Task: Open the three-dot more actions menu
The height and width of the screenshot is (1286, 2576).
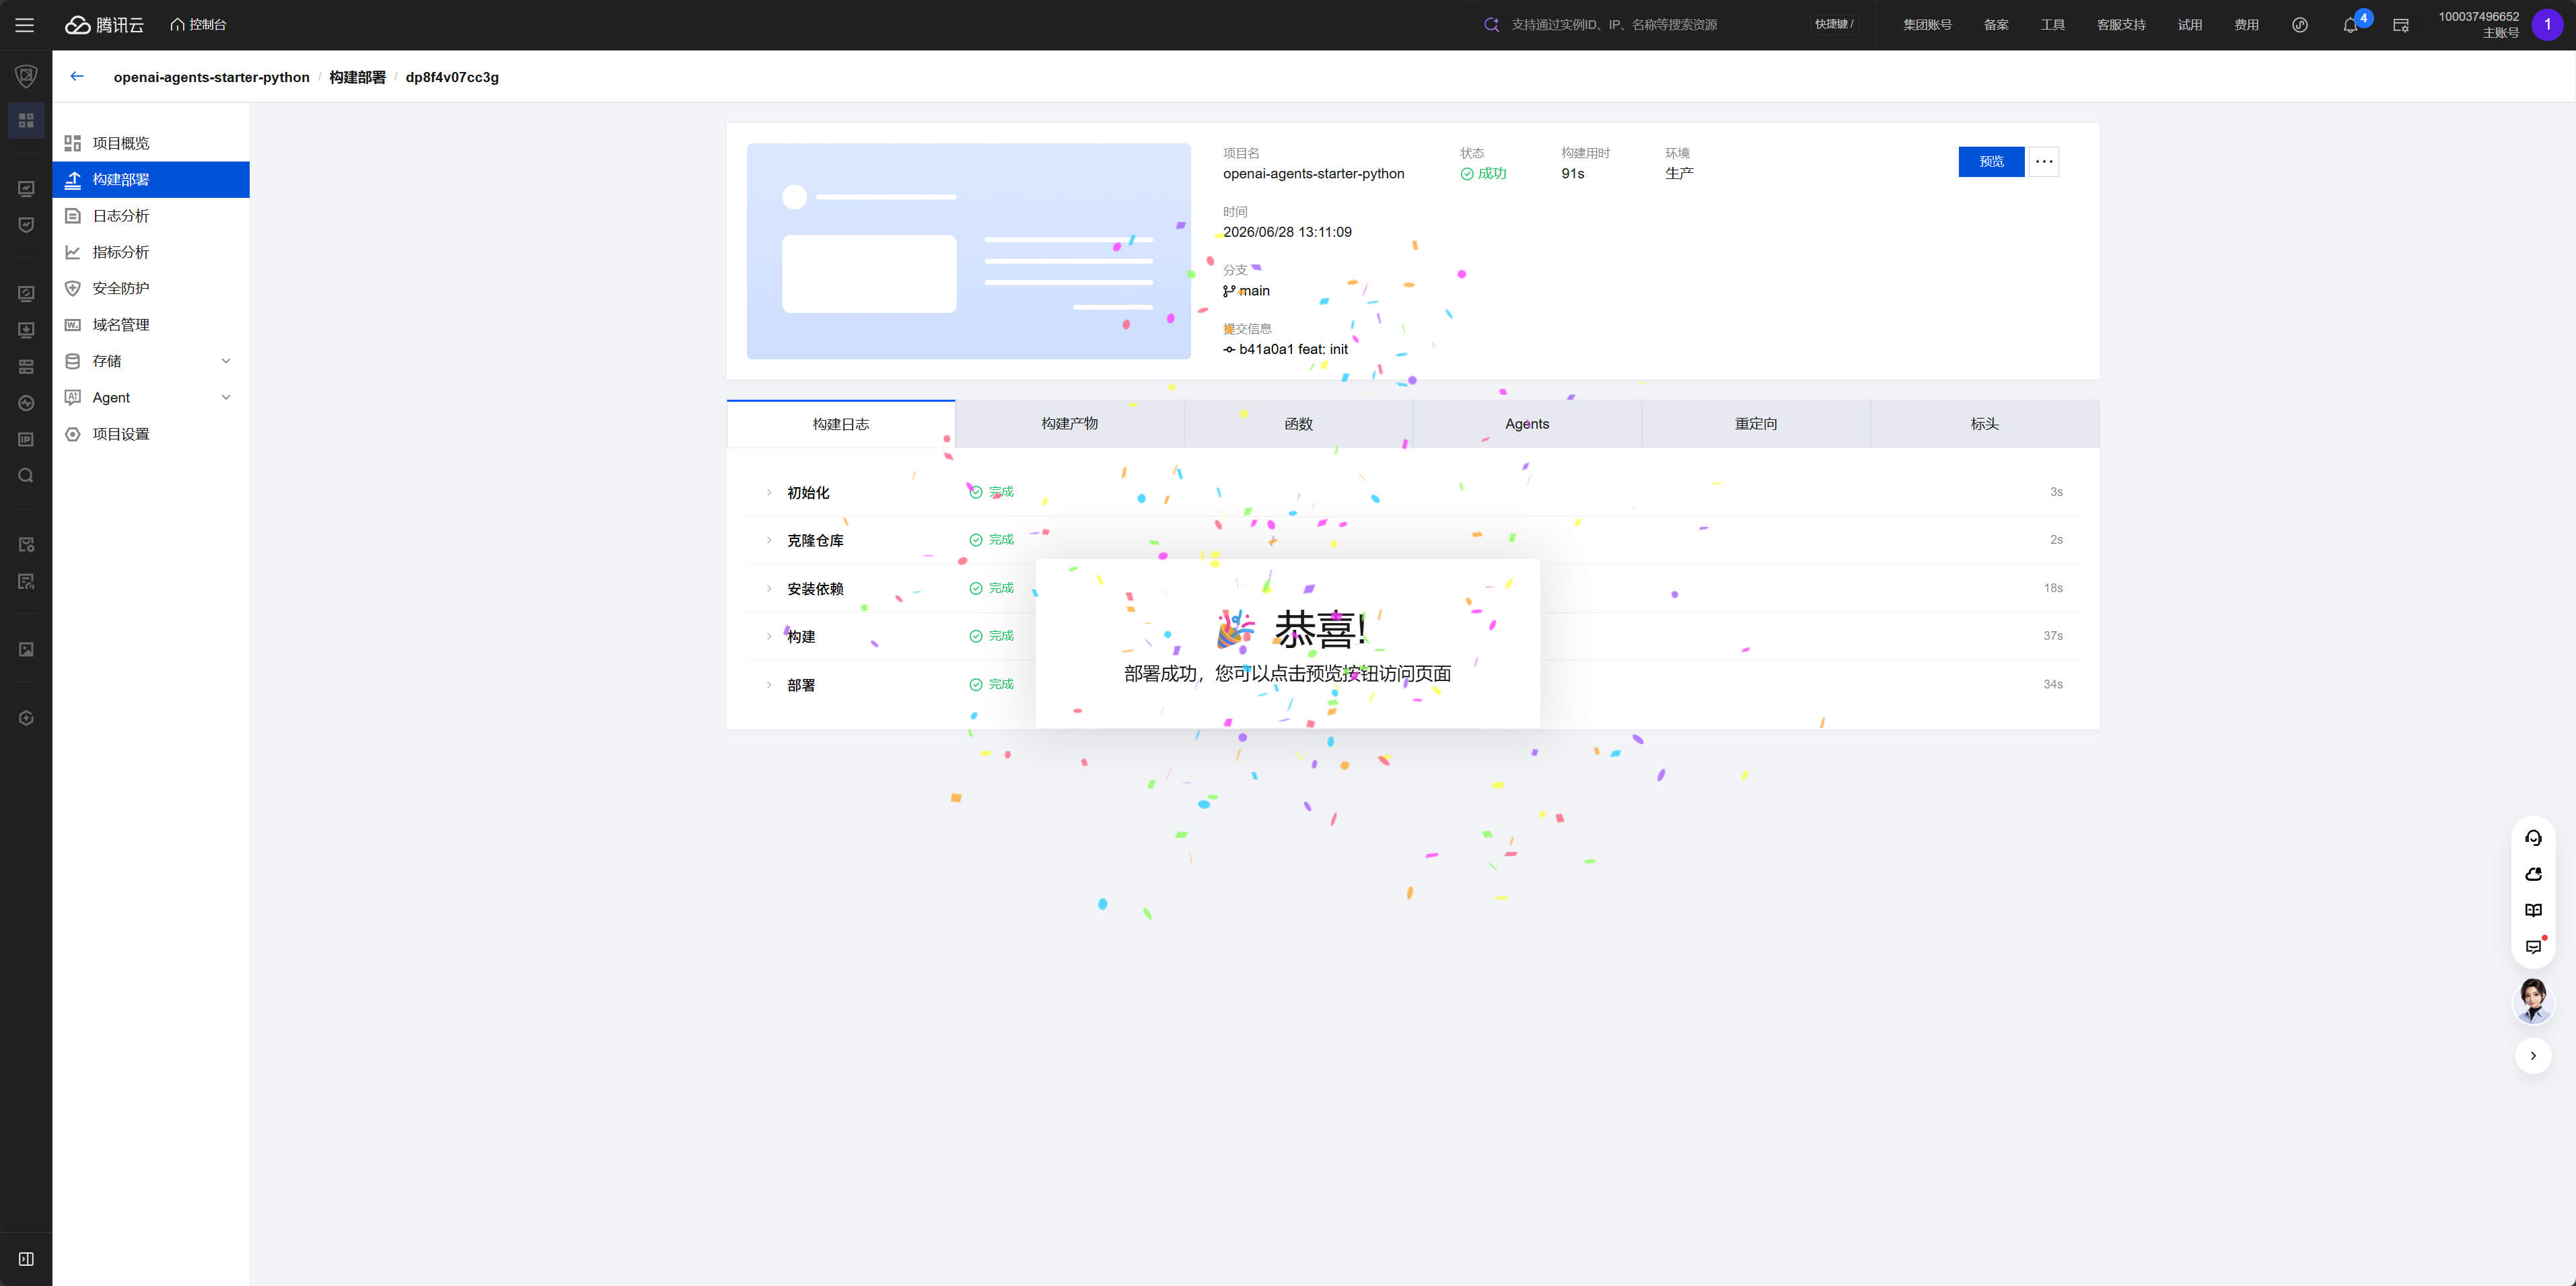Action: click(x=2043, y=162)
